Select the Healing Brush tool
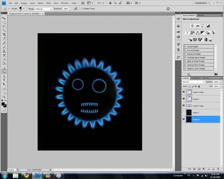 click(4, 43)
